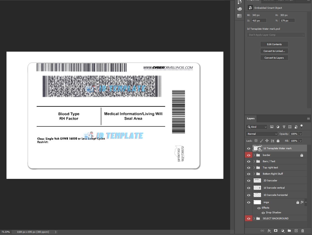Toggle layer filtering on/off switch
The width and height of the screenshot is (312, 235).
[x=302, y=126]
